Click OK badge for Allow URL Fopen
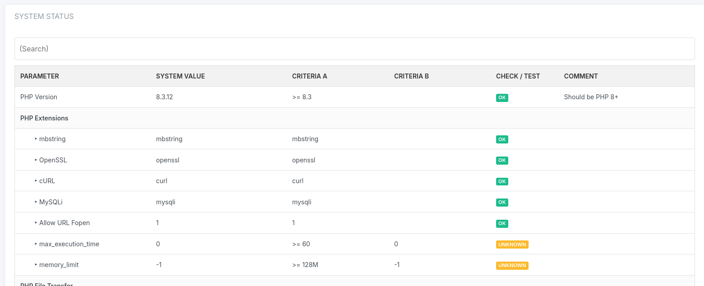 (502, 223)
